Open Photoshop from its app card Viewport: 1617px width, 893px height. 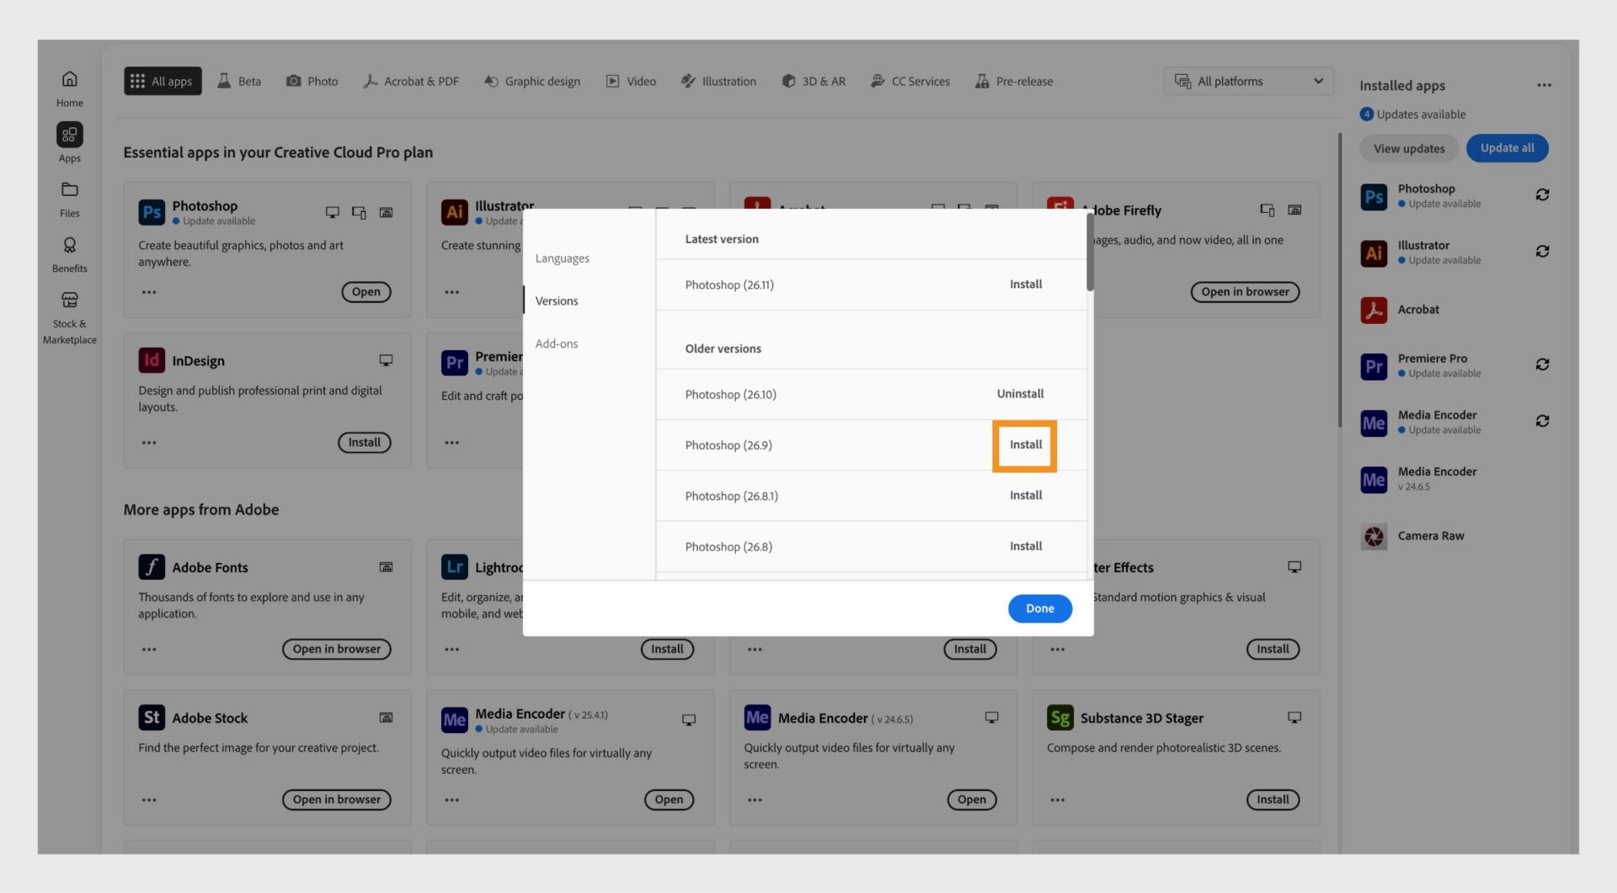[366, 292]
